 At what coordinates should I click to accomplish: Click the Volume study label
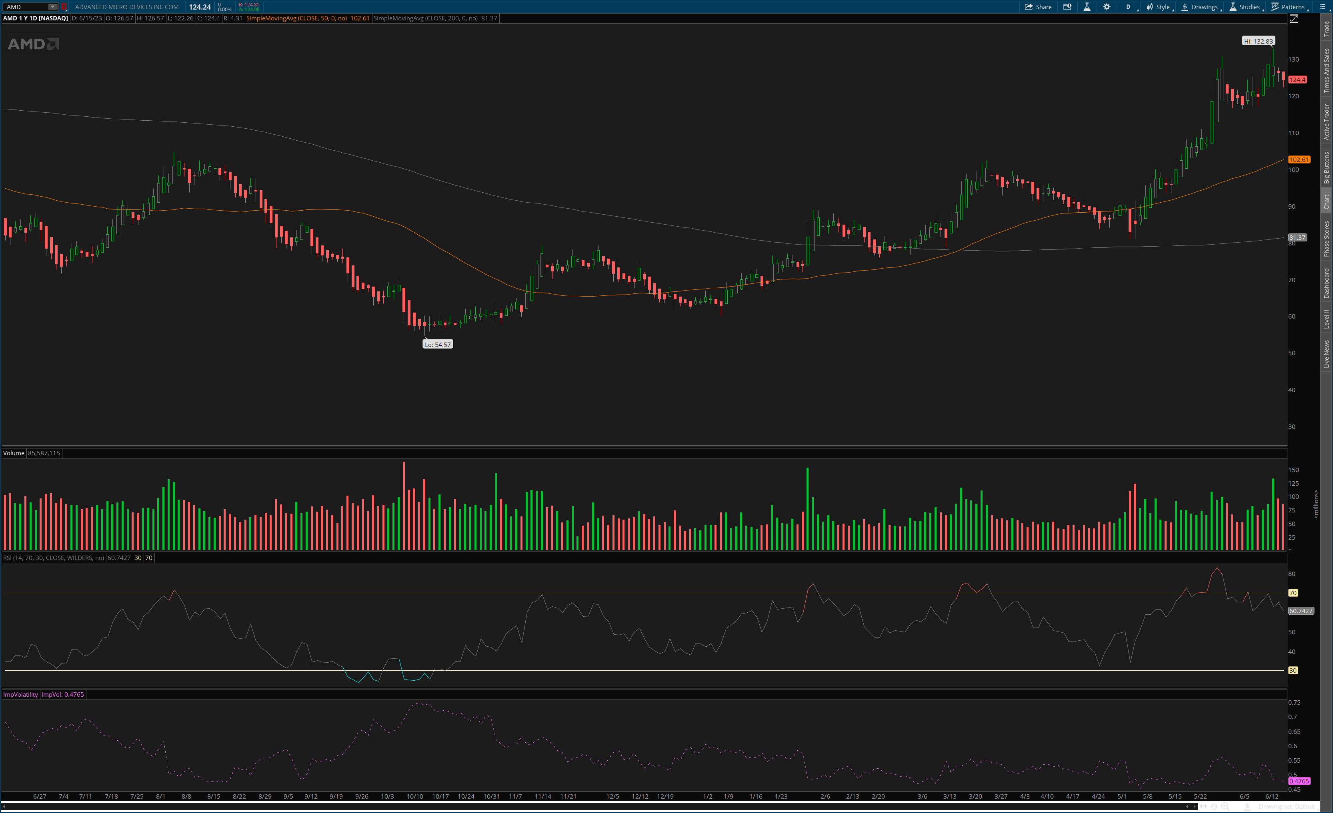14,453
